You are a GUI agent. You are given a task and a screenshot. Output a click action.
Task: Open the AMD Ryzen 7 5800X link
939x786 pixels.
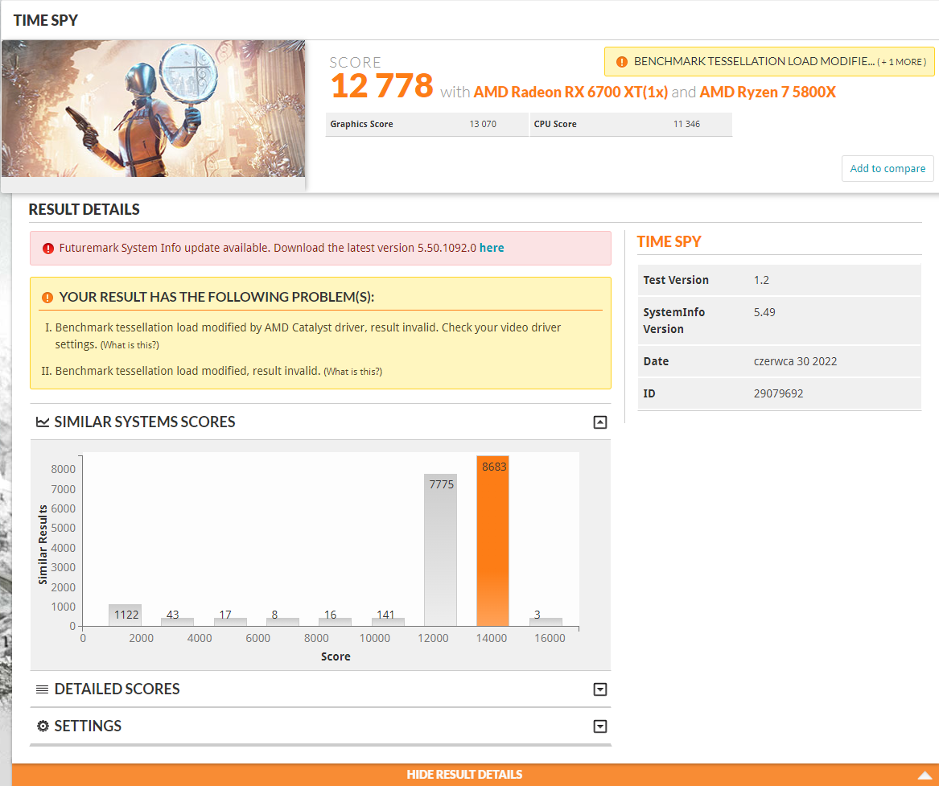[768, 93]
